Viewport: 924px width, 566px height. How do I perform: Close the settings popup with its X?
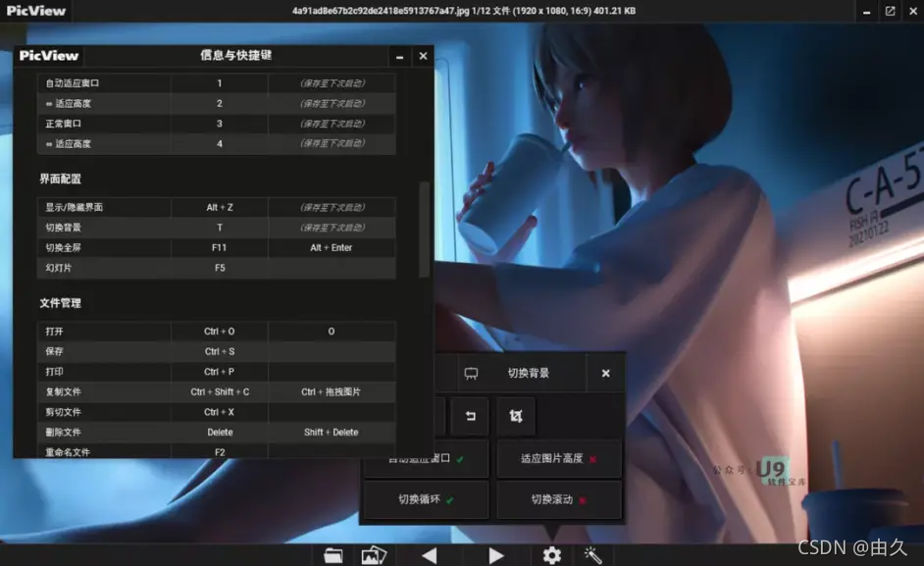click(605, 373)
